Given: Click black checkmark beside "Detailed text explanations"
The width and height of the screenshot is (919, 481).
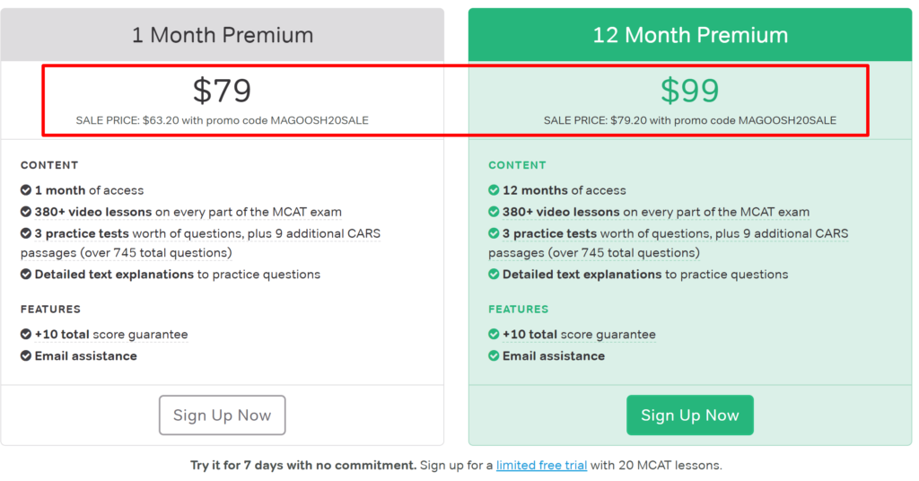Looking at the screenshot, I should (26, 275).
